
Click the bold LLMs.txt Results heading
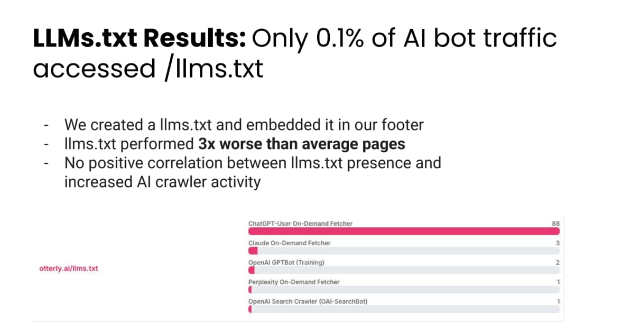pyautogui.click(x=139, y=38)
